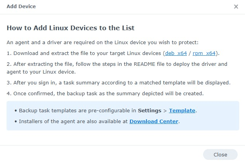Close the dialog with the X icon
The height and width of the screenshot is (163, 245).
(236, 7)
